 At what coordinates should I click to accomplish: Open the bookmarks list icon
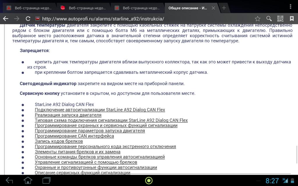292,19
